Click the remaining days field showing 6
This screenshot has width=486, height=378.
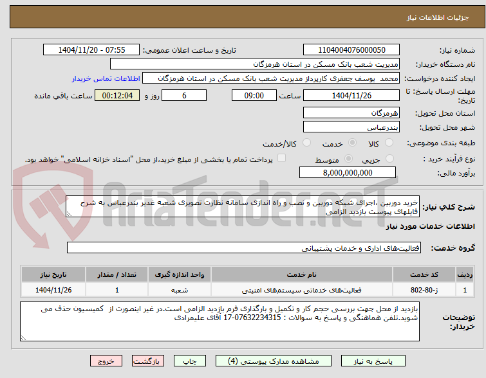click(x=184, y=95)
